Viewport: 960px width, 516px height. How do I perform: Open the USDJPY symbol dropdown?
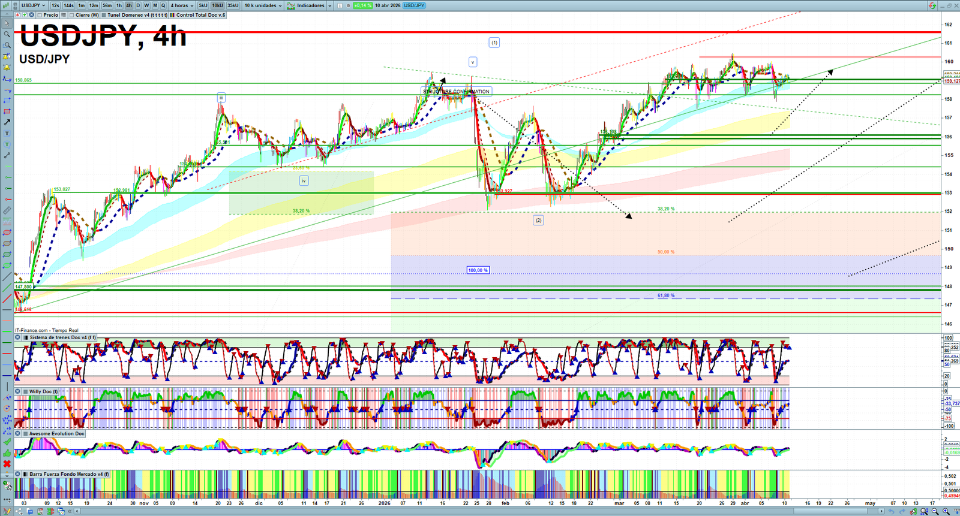[x=33, y=5]
